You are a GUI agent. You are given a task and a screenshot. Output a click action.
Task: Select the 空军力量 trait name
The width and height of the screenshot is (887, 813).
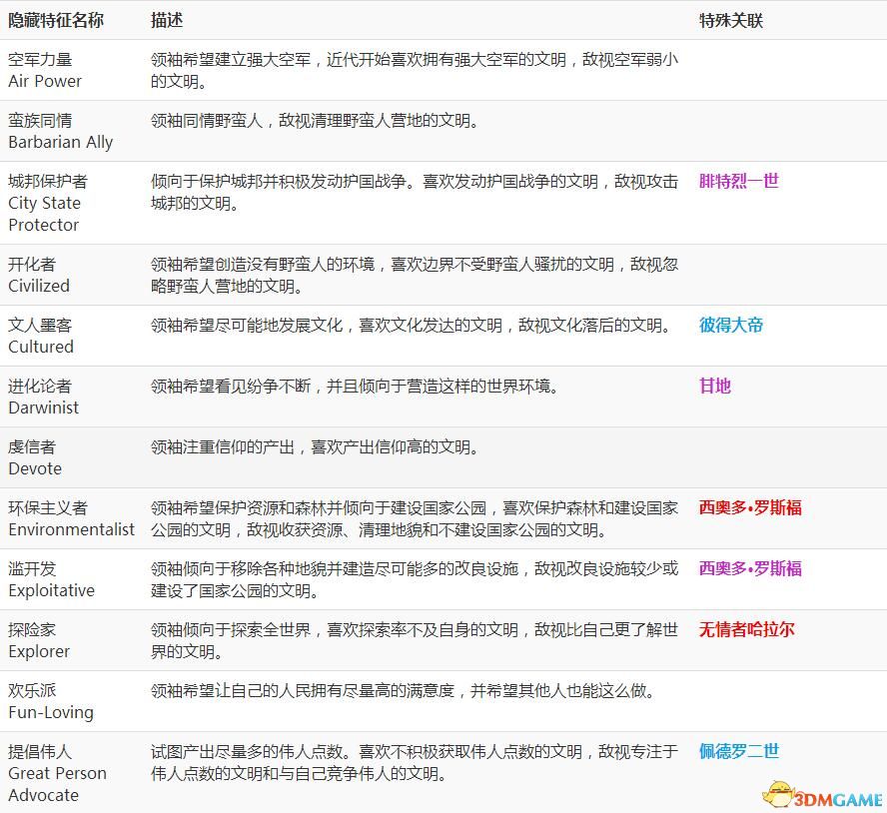[40, 59]
